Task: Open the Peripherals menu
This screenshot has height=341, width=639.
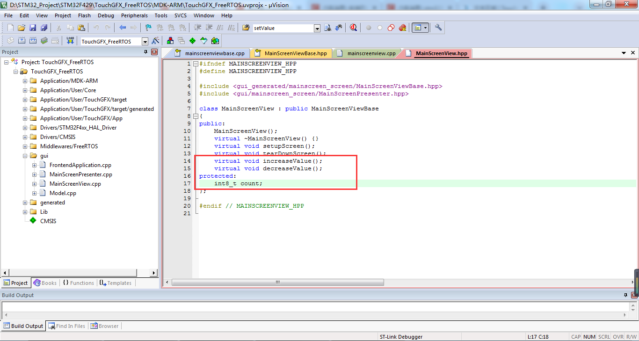Action: click(x=134, y=15)
